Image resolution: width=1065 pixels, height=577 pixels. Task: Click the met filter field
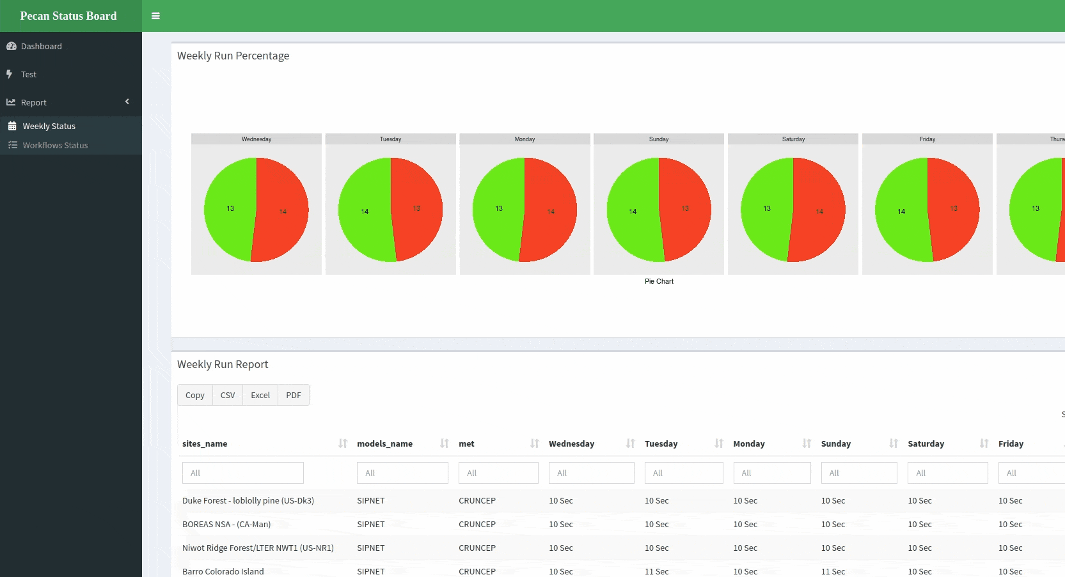coord(498,473)
